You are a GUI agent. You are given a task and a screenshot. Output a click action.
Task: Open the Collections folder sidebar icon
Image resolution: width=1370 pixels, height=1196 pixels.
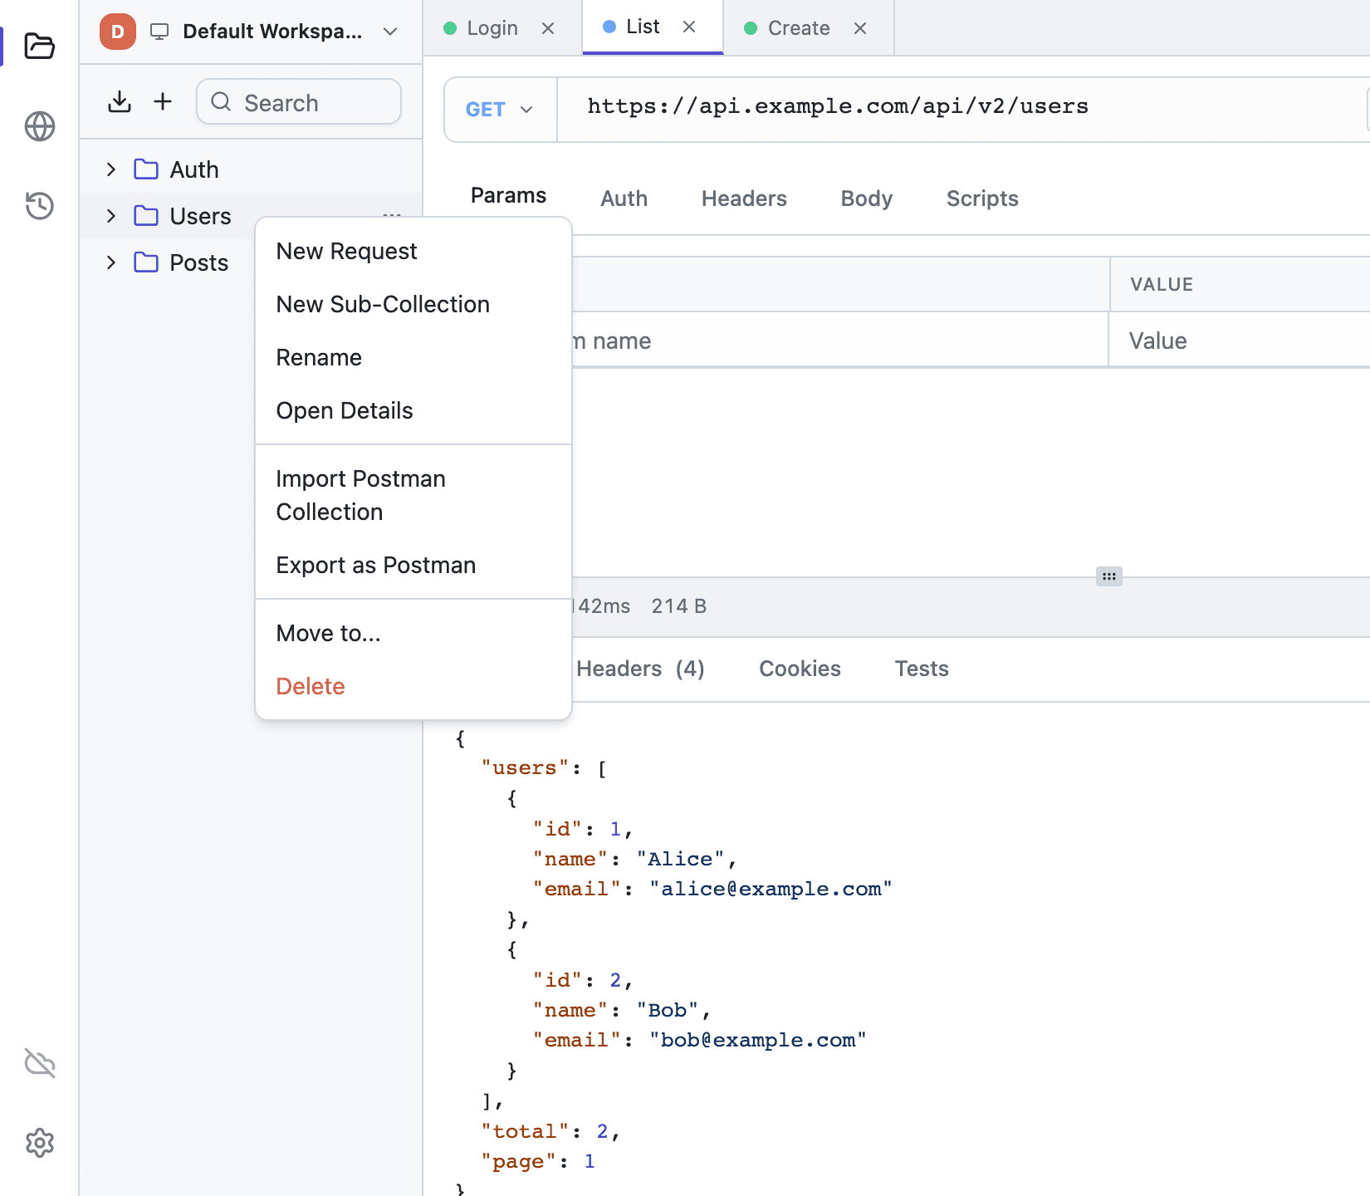(39, 46)
